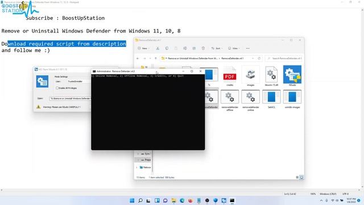Refresh the File Explorer address bar

click(x=259, y=58)
